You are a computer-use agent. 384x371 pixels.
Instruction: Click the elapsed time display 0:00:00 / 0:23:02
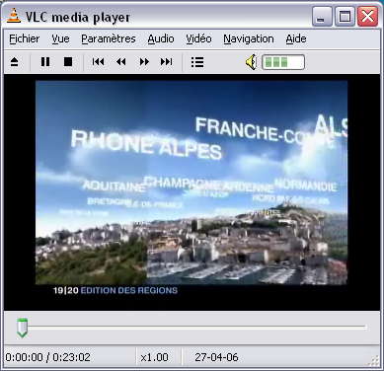point(48,357)
